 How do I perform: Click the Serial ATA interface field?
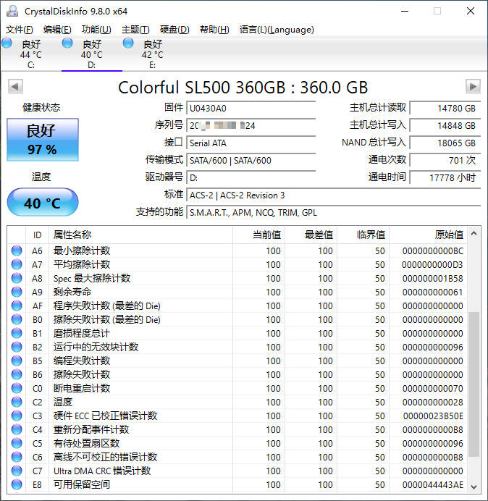click(x=251, y=143)
